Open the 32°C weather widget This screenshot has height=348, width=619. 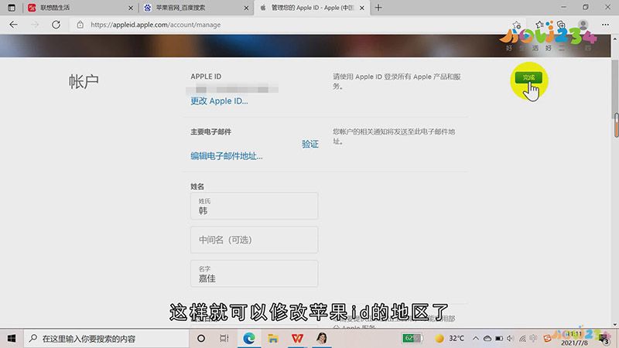pyautogui.click(x=450, y=338)
